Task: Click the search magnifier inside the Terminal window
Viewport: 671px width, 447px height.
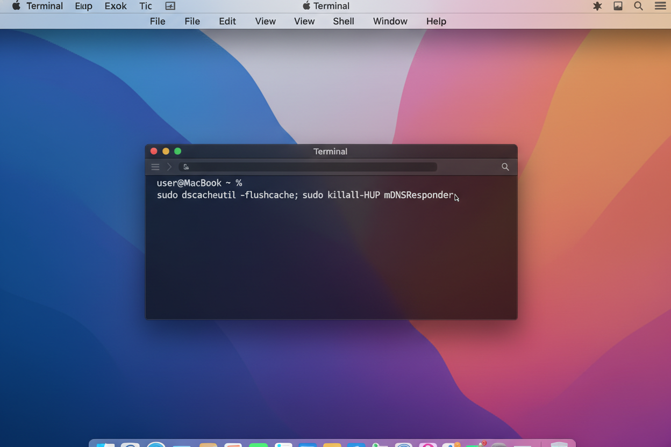Action: tap(505, 167)
